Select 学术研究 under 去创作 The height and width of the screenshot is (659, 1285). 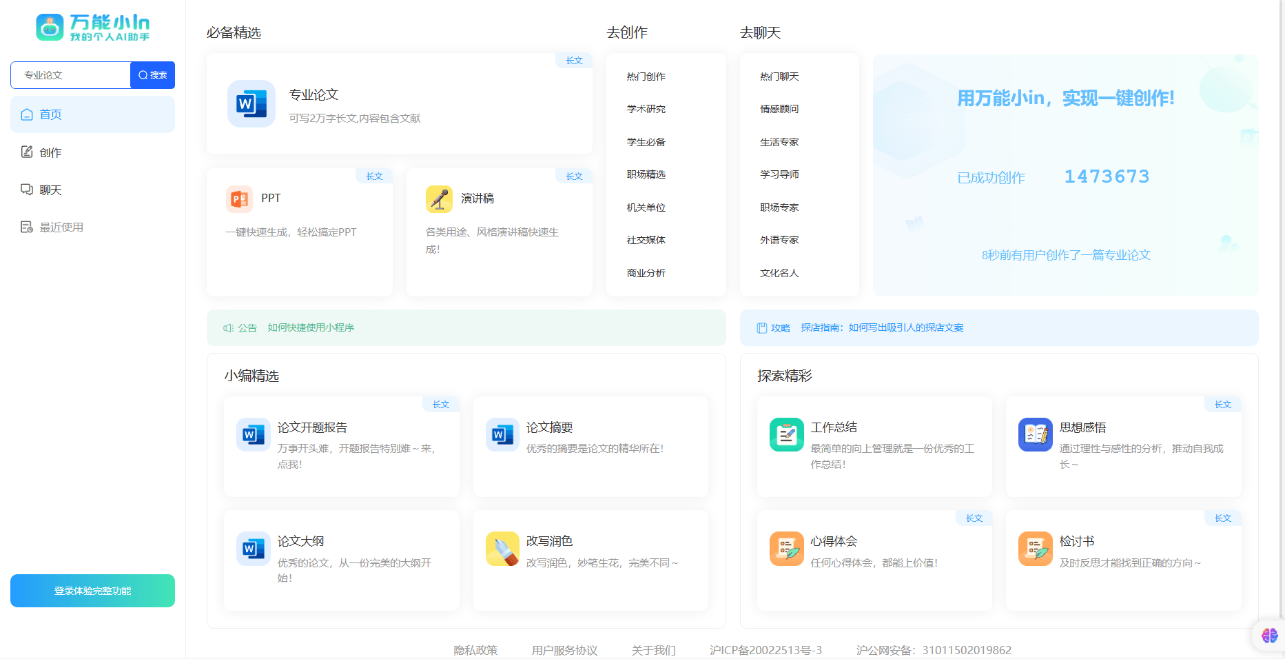point(645,109)
